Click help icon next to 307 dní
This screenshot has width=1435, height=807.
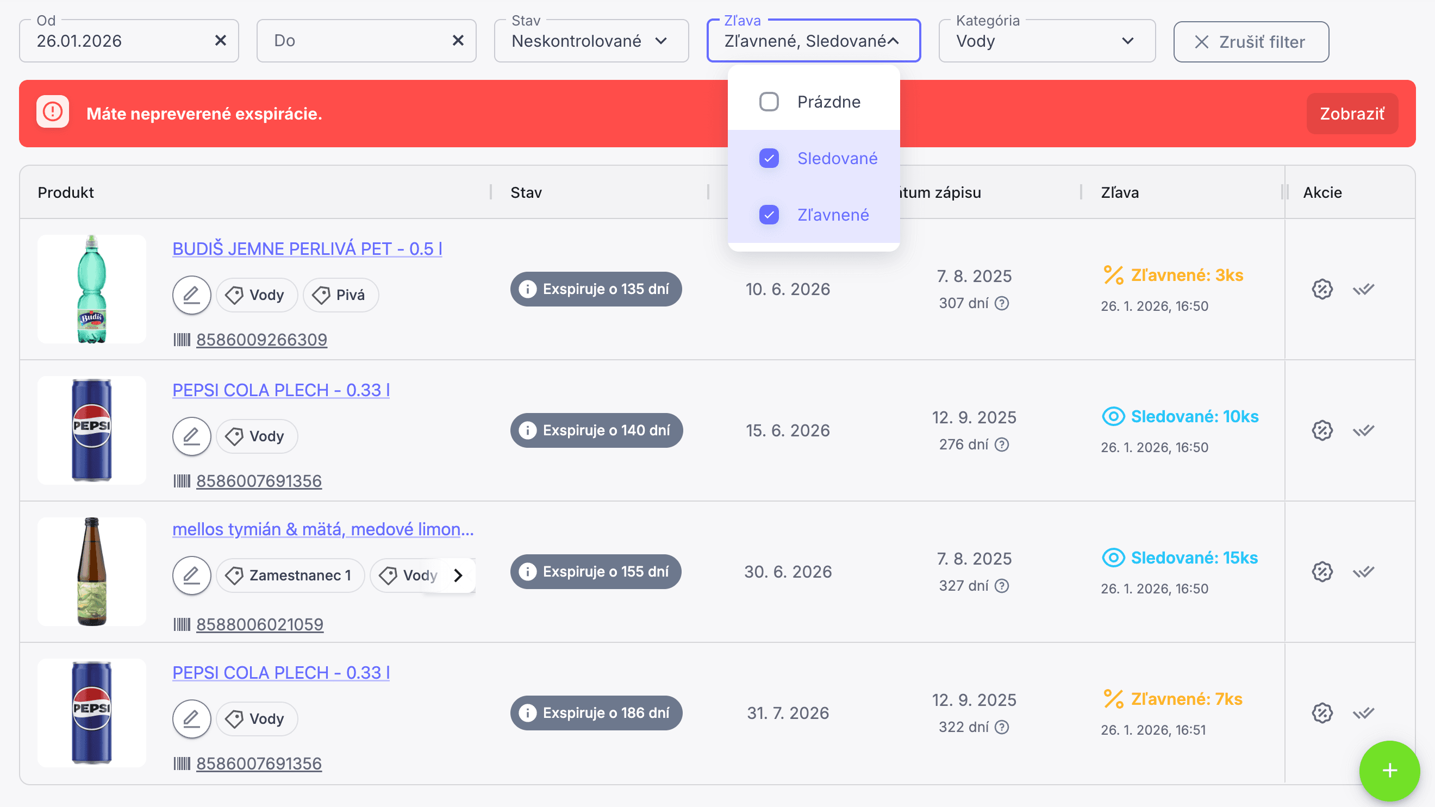pos(1002,304)
